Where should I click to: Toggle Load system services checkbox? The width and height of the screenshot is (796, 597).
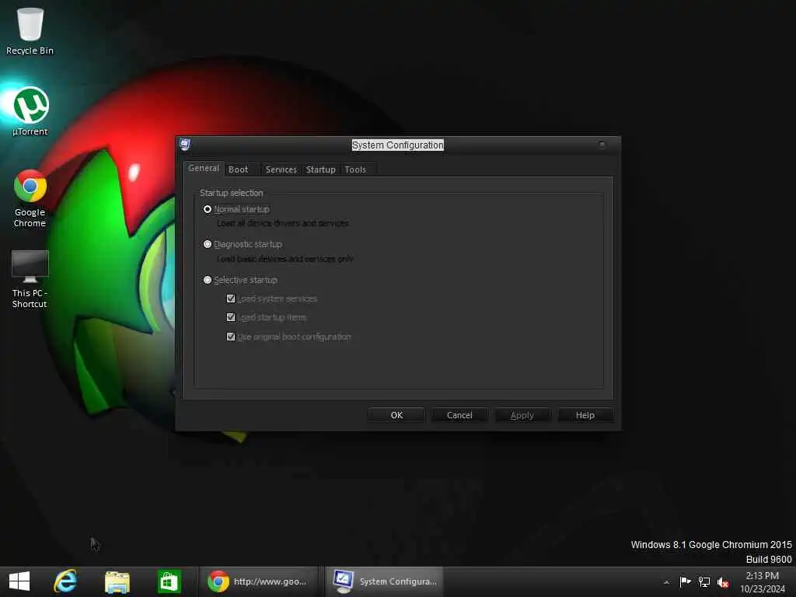coord(271,298)
